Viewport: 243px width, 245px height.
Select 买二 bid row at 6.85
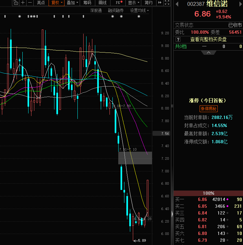(x=208, y=206)
